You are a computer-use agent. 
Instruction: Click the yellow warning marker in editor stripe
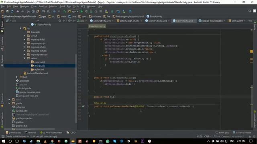point(251,52)
